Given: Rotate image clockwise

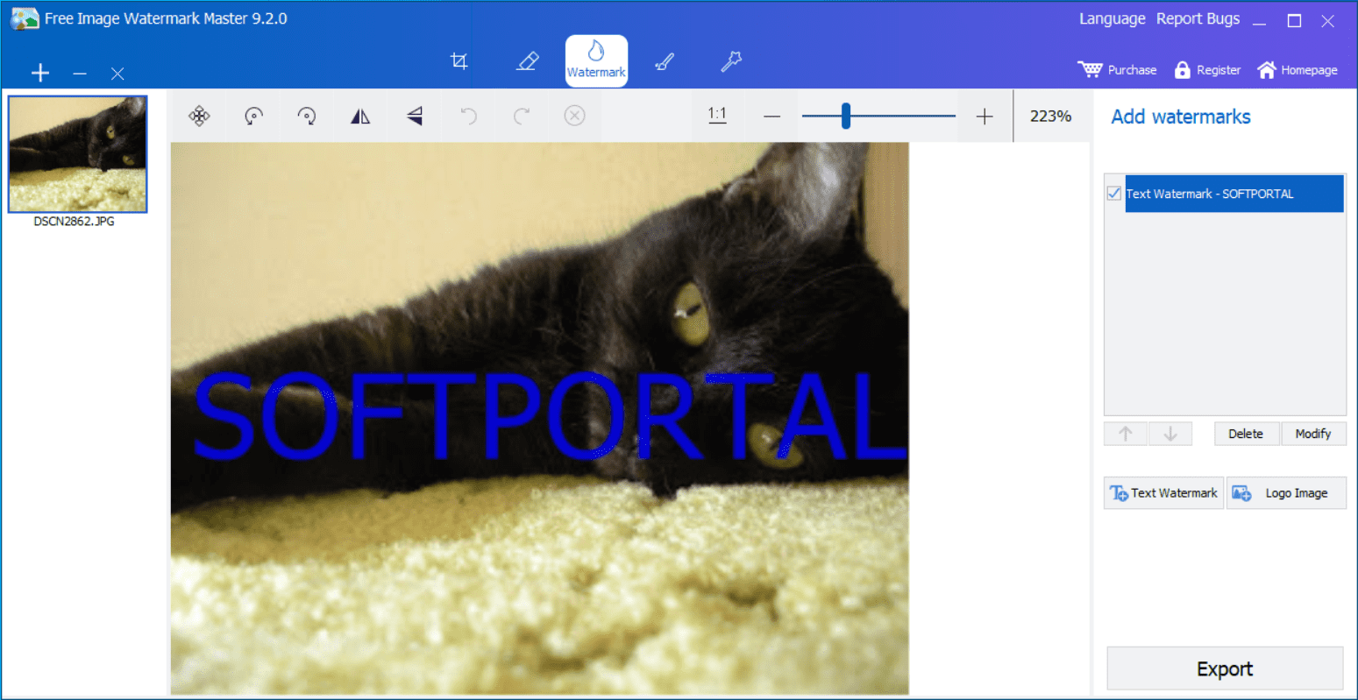Looking at the screenshot, I should (307, 116).
